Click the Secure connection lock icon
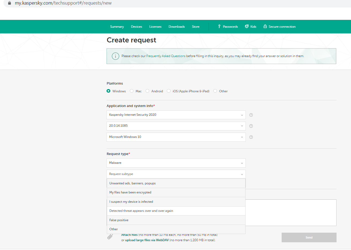This screenshot has height=250, width=351. (x=265, y=26)
